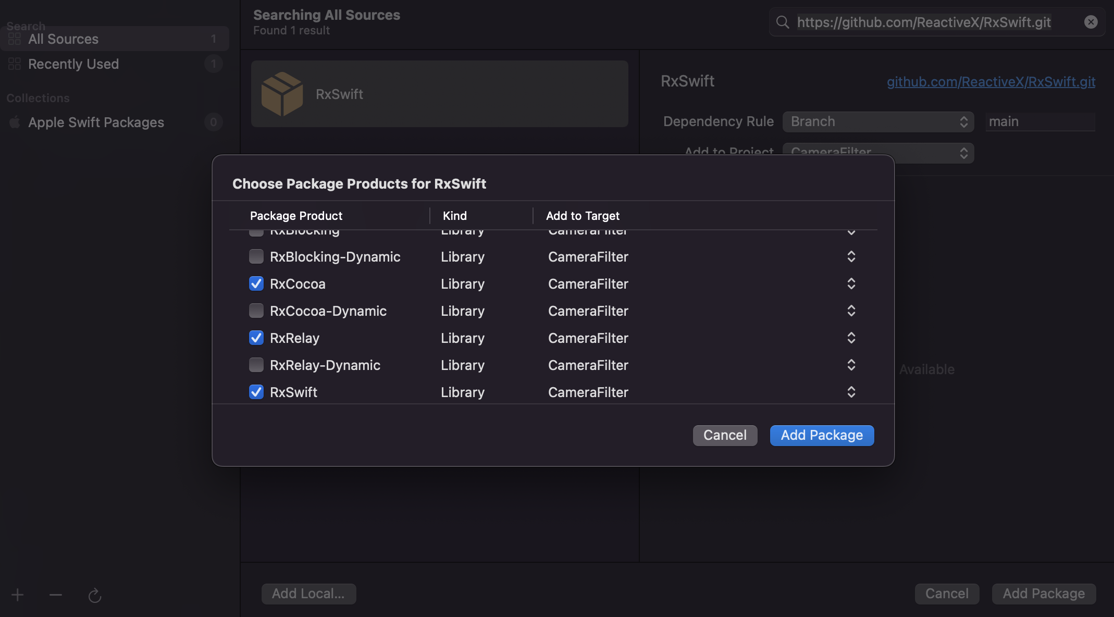Image resolution: width=1114 pixels, height=617 pixels.
Task: Check the RxBlocking-Dynamic checkbox
Action: [x=256, y=256]
